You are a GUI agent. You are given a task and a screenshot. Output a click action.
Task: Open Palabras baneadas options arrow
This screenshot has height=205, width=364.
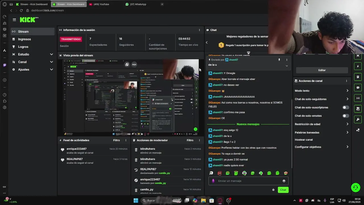coord(347,132)
